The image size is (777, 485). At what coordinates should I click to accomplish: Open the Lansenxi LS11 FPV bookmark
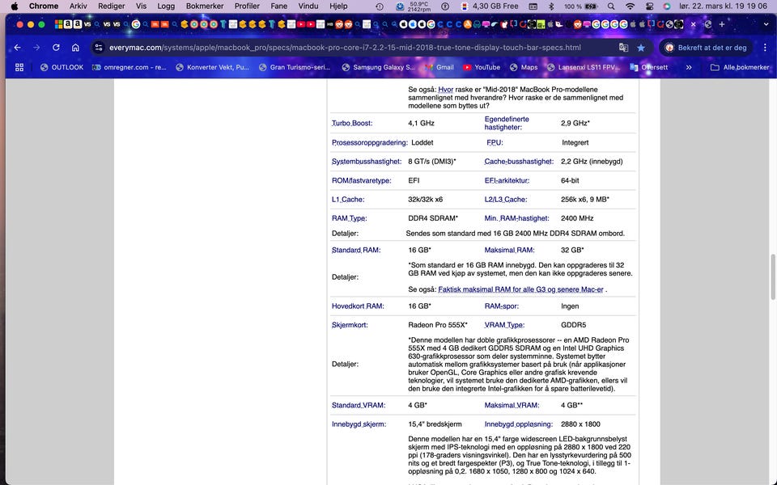coord(584,67)
